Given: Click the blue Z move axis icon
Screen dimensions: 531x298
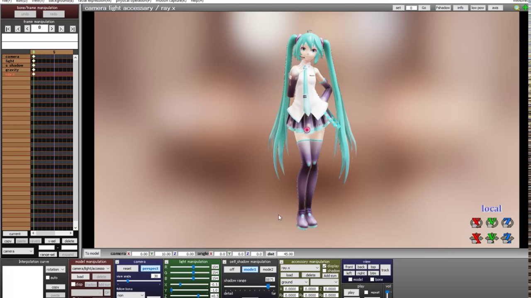Looking at the screenshot, I should click(x=507, y=238).
